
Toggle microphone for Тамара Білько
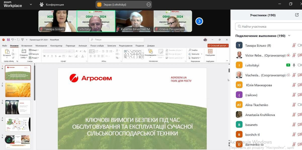pos(294,45)
